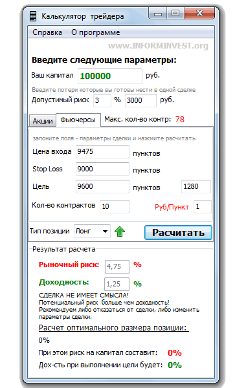Image resolution: width=246 pixels, height=388 pixels.
Task: Click the calculator icon in title bar
Action: click(x=33, y=16)
